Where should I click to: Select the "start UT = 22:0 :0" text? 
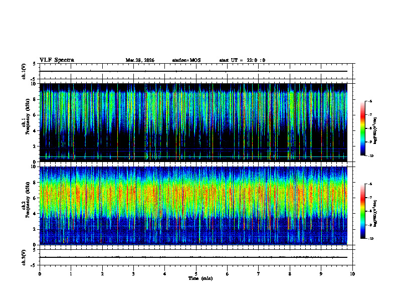[242, 60]
